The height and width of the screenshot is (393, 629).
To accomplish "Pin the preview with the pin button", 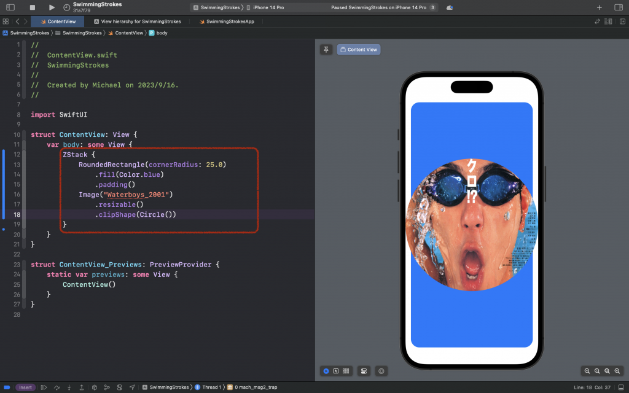I will coord(326,49).
